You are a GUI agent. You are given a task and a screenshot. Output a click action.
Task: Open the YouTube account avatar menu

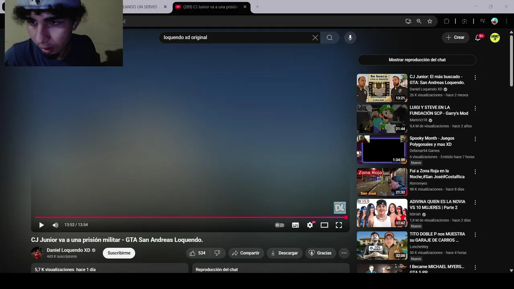pos(495,38)
